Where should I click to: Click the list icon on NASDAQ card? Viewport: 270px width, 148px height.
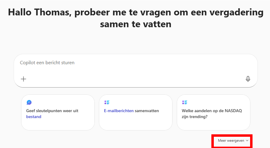coord(184,102)
